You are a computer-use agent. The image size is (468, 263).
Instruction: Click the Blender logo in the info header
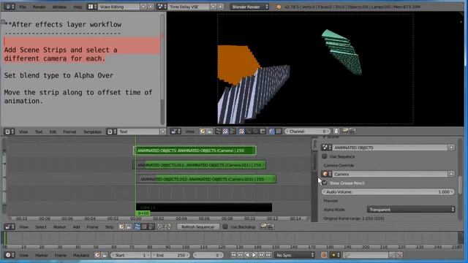pos(279,7)
